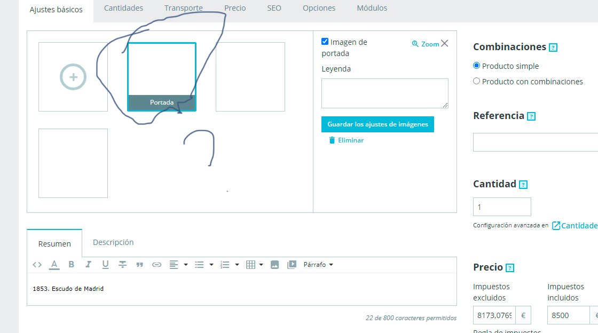Select the Resumen editor tab

click(54, 243)
